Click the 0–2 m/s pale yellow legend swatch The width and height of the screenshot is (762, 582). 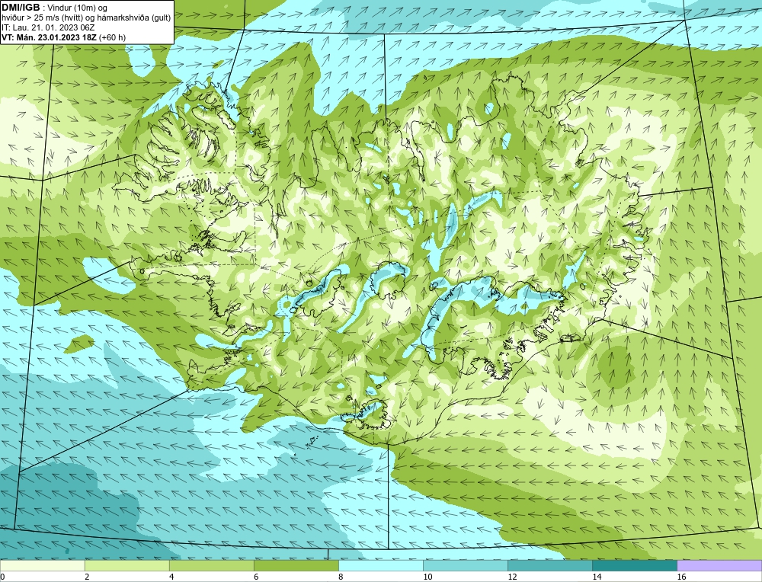(42, 565)
